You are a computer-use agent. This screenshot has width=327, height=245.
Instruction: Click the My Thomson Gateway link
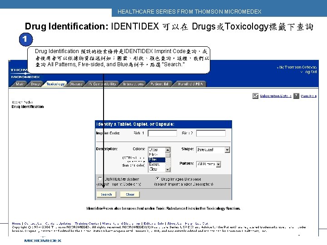click(x=298, y=67)
